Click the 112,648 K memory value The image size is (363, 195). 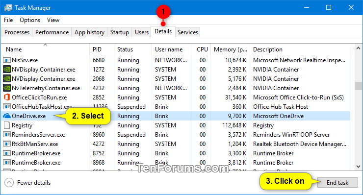point(234,125)
